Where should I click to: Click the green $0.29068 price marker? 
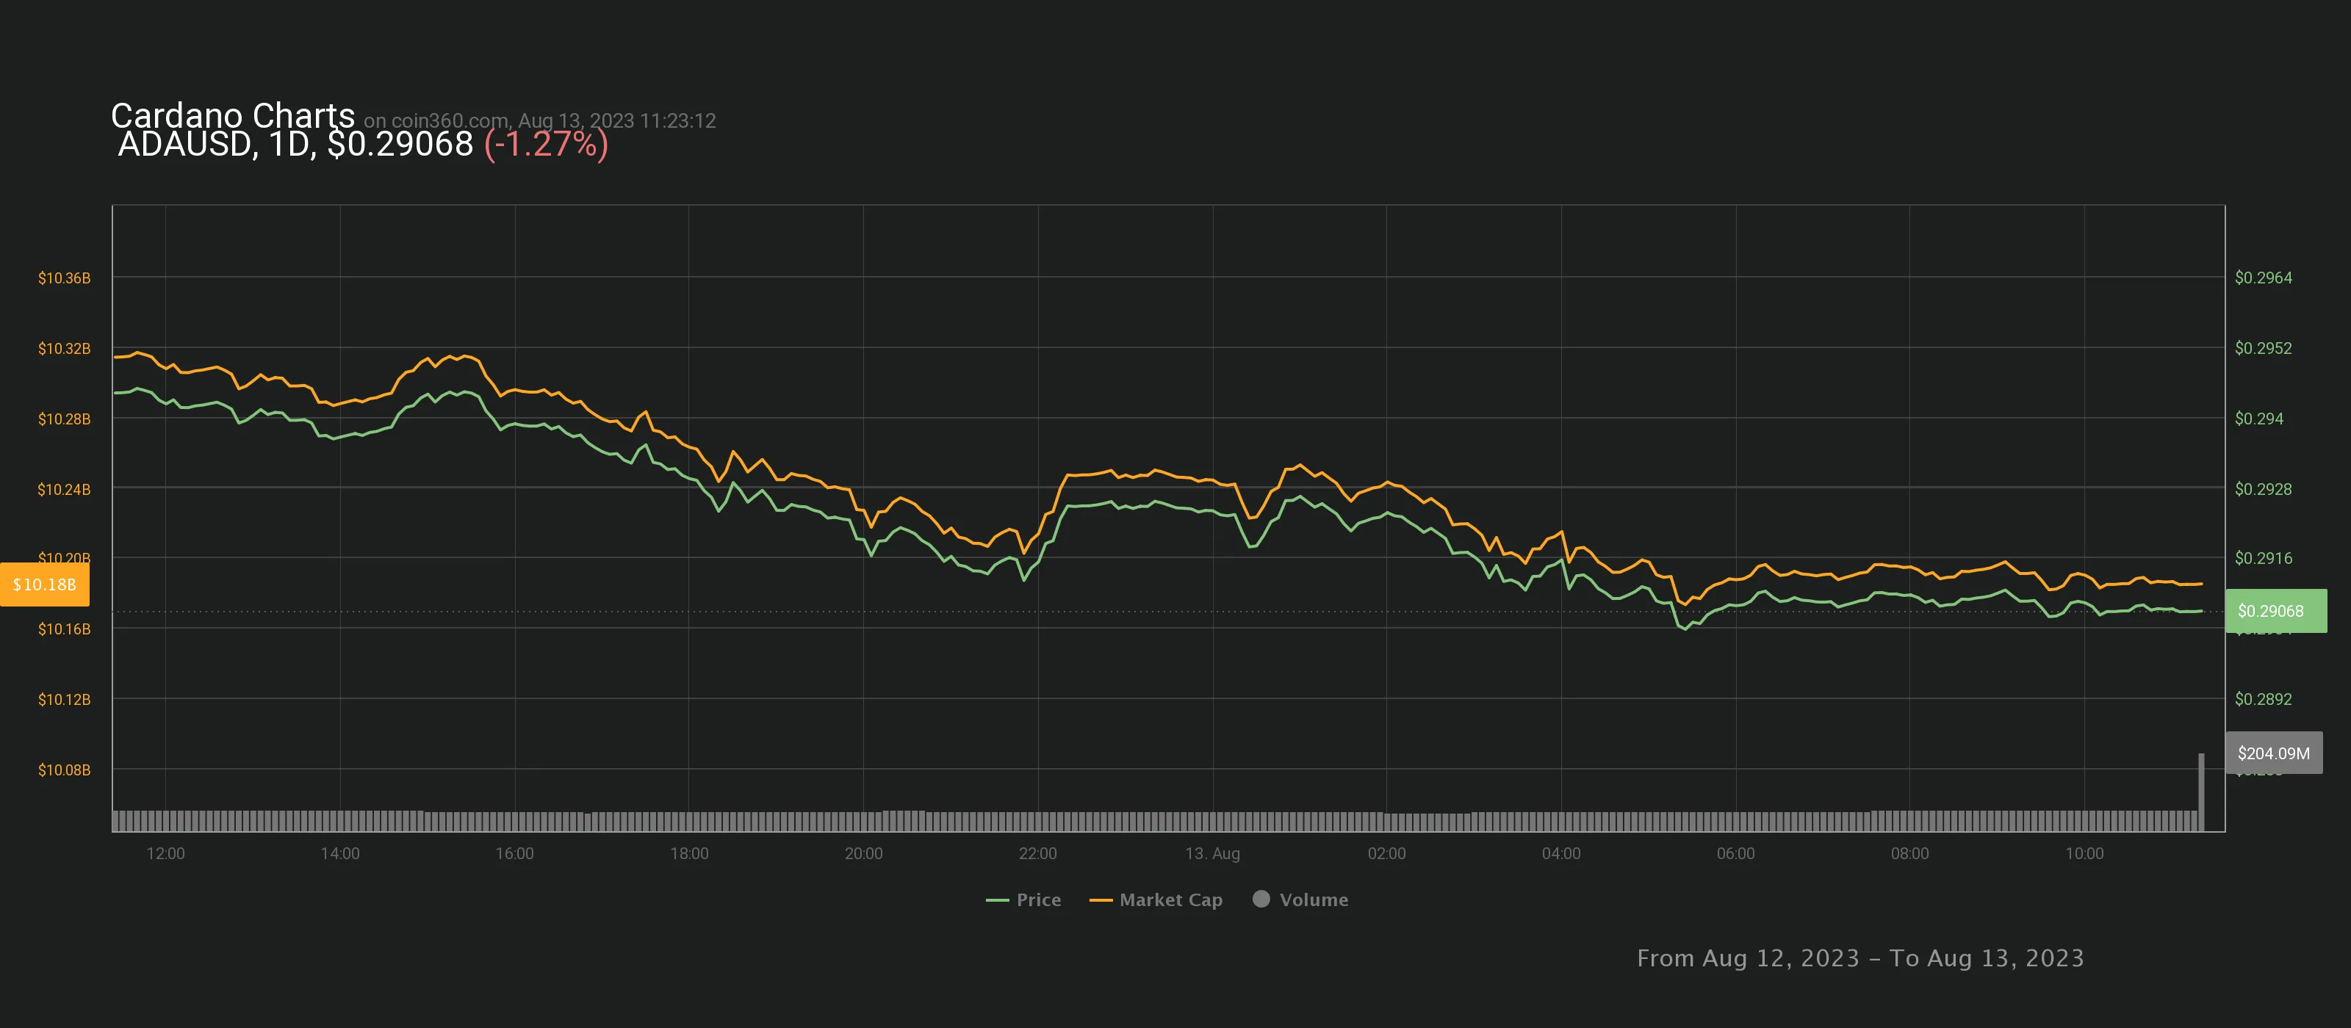click(2275, 611)
